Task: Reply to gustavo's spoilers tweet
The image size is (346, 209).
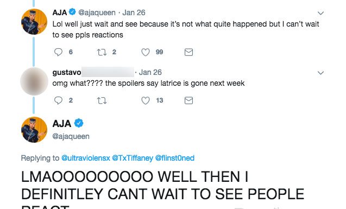Action: (x=58, y=100)
